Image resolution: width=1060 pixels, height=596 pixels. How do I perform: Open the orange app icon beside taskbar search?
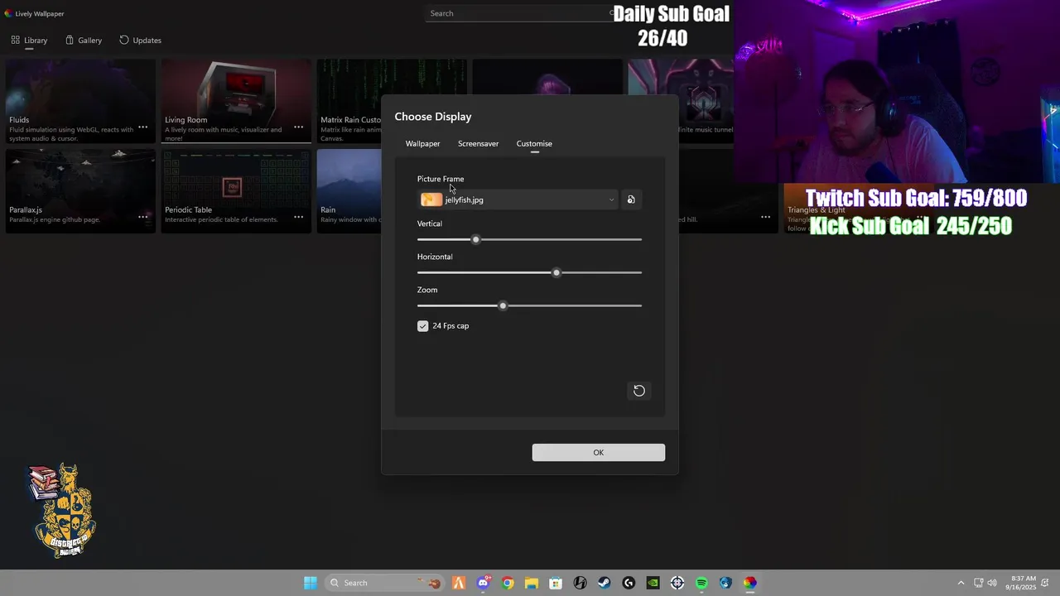coord(459,583)
